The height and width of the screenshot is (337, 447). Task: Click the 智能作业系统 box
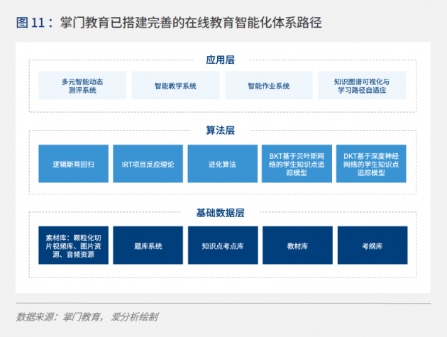[x=268, y=85]
